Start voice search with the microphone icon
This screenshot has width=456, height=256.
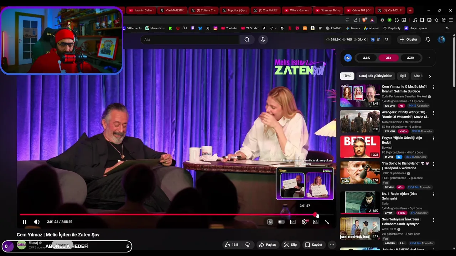[x=263, y=39]
